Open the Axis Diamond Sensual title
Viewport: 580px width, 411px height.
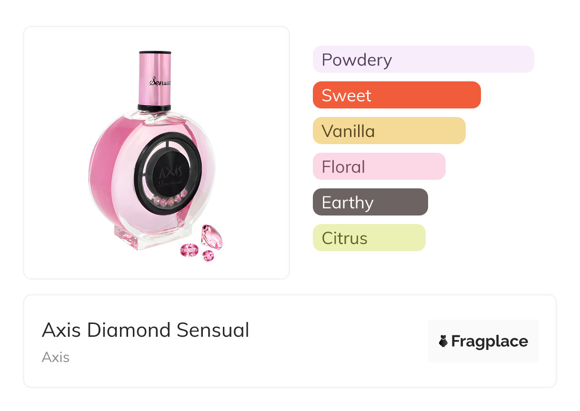(145, 330)
